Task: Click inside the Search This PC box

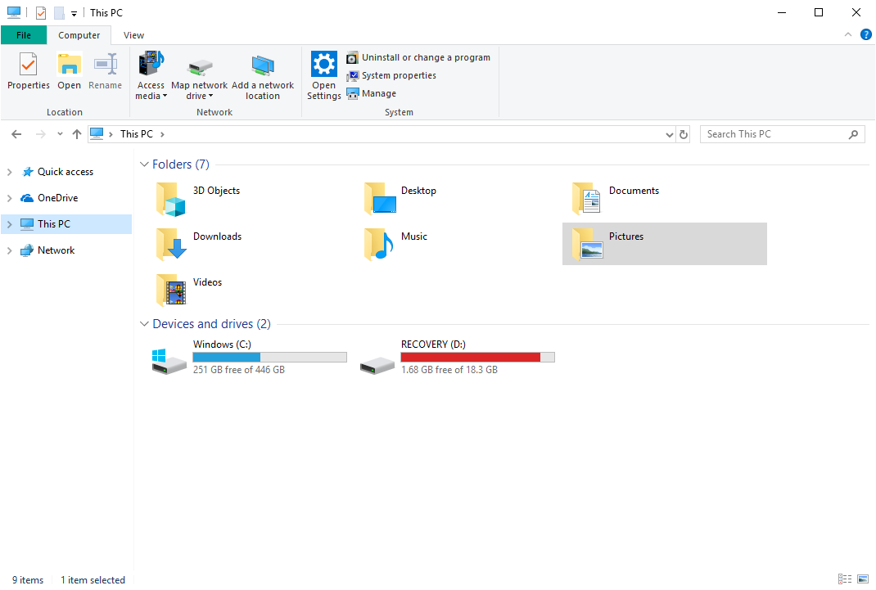Action: pos(770,133)
